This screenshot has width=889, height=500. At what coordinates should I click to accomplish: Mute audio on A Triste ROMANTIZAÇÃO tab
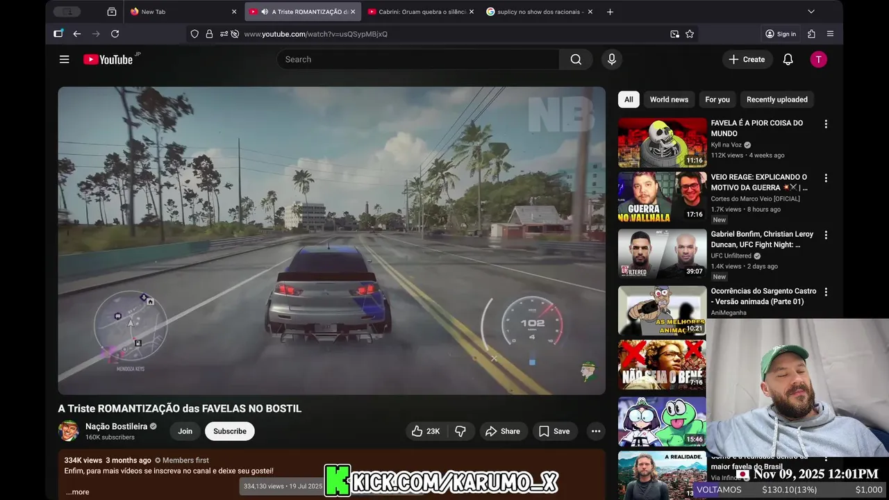265,12
